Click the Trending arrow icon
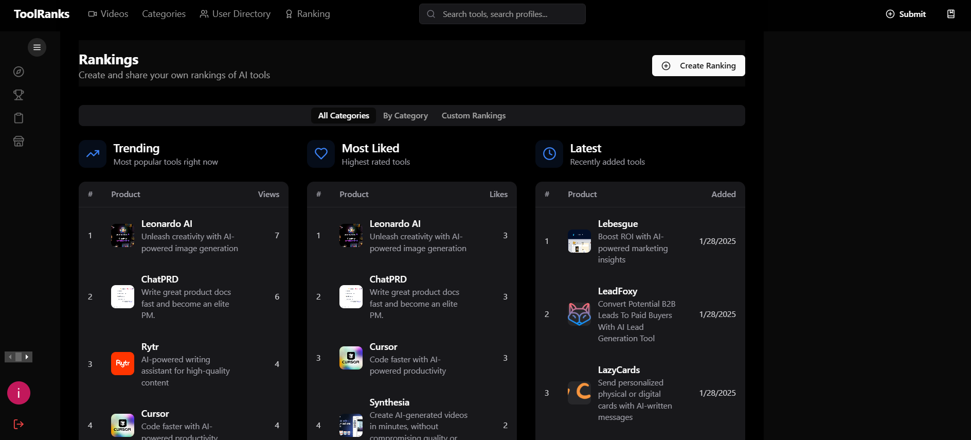 pos(93,154)
